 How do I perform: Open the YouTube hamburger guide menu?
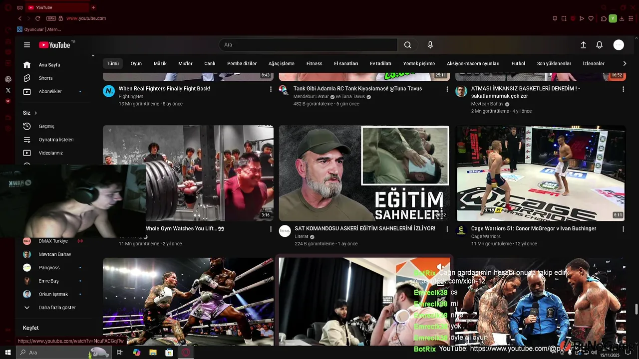(27, 45)
